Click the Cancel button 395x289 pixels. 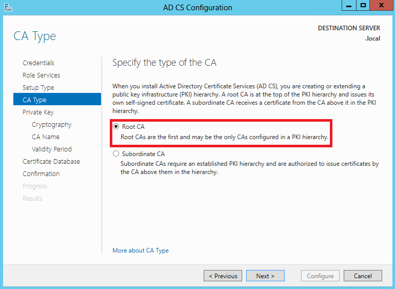[363, 276]
